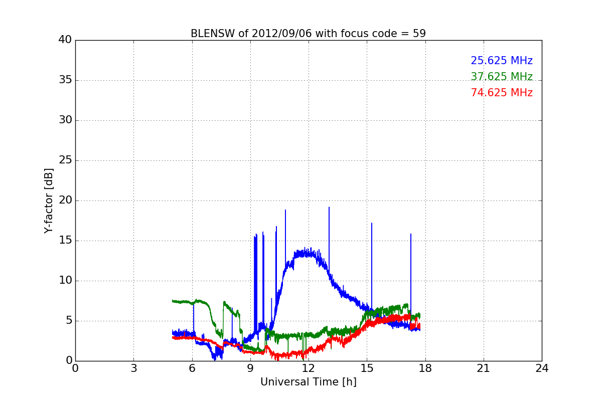Click the x-axis tick label 21
The image size is (602, 401).
tap(484, 368)
